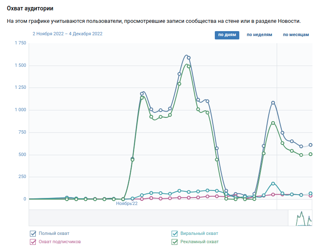The width and height of the screenshot is (317, 249).
Task: Click the date range '2 Ноября 2022 – 4 Декабря 2022'
Action: click(67, 34)
